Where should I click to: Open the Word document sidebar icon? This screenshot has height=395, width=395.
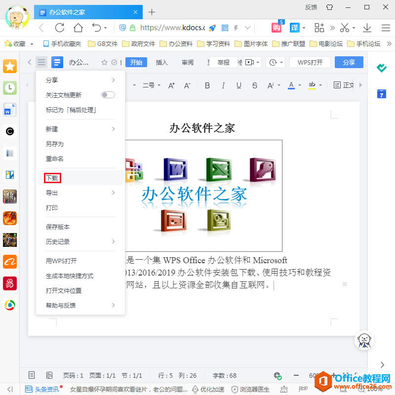pos(10,110)
